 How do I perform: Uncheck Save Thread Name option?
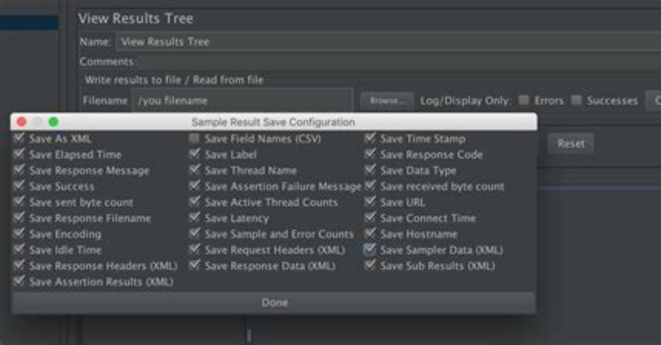tap(194, 170)
